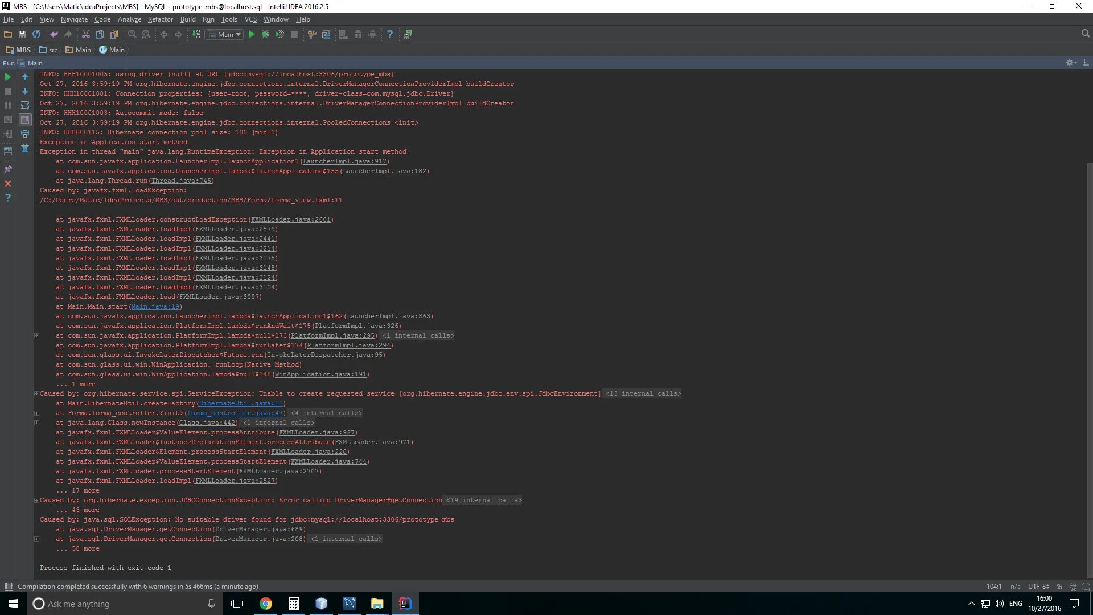
Task: Click the Save All toolbar icon
Action: point(22,35)
